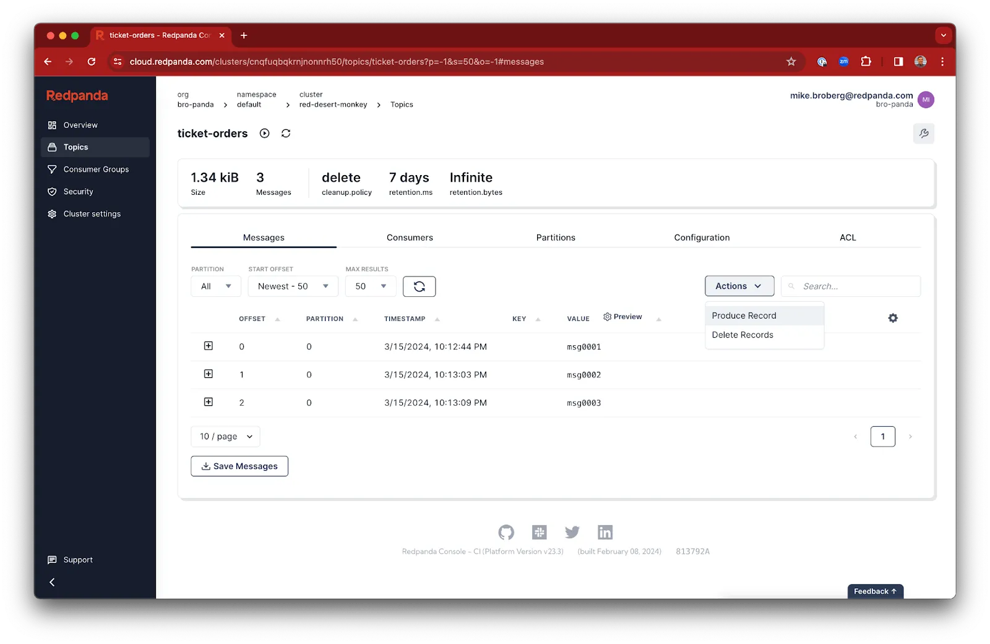The image size is (990, 644).
Task: Toggle the Preview option for values
Action: tap(622, 316)
